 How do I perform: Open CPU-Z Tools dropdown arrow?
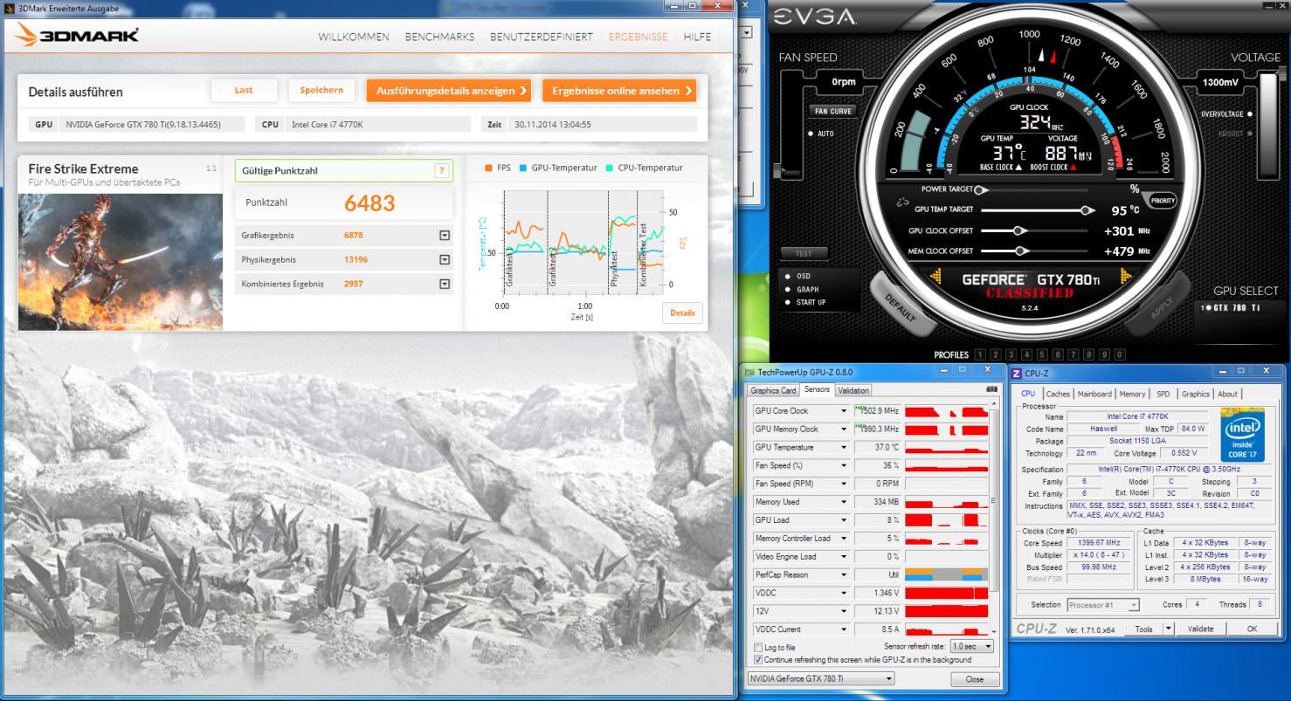(1168, 629)
